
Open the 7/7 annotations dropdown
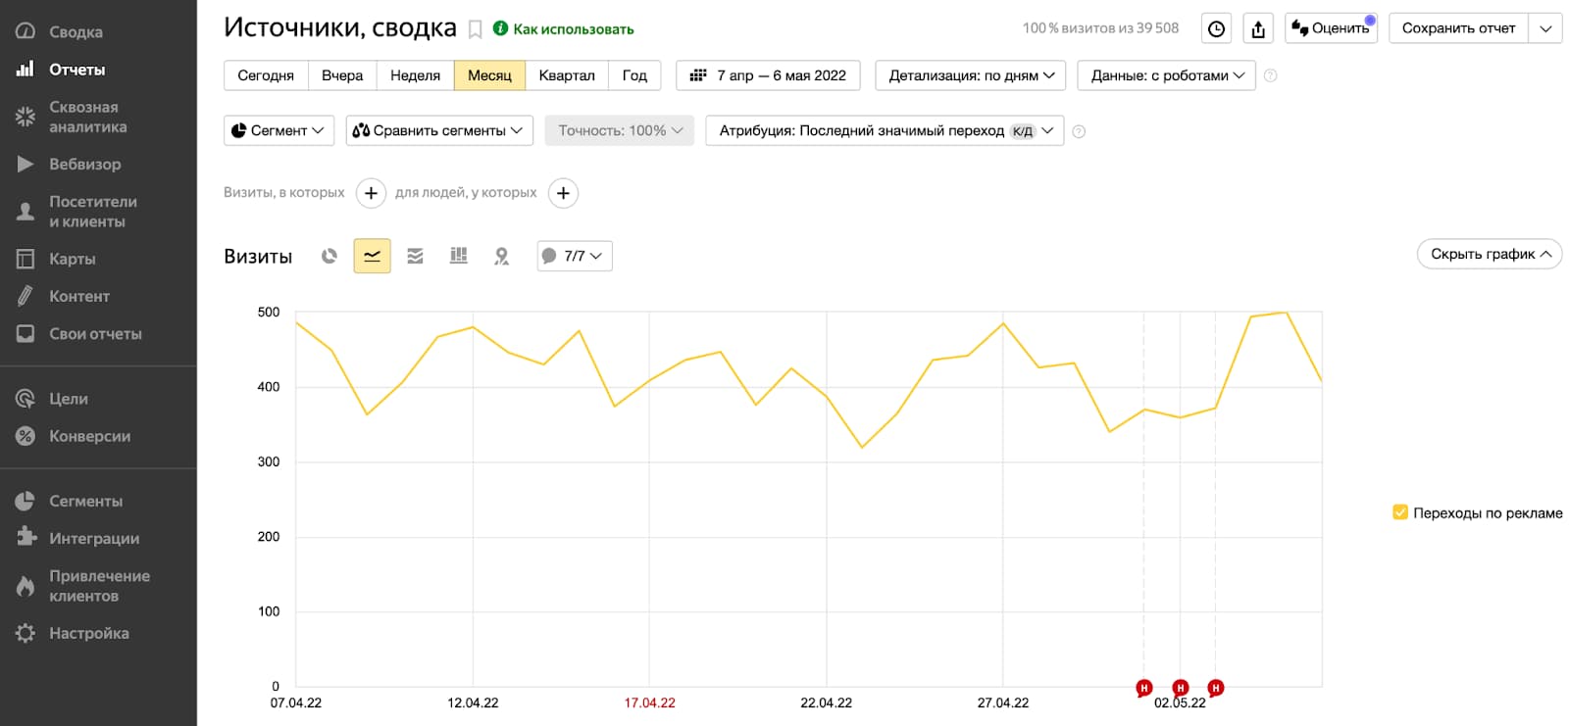pyautogui.click(x=575, y=256)
